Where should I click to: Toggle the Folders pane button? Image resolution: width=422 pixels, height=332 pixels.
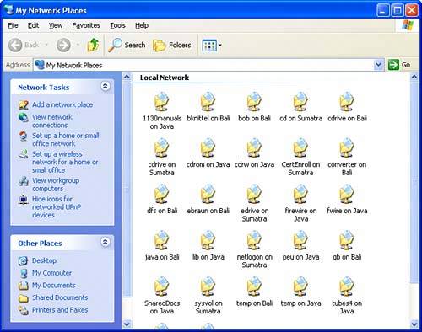coord(172,45)
